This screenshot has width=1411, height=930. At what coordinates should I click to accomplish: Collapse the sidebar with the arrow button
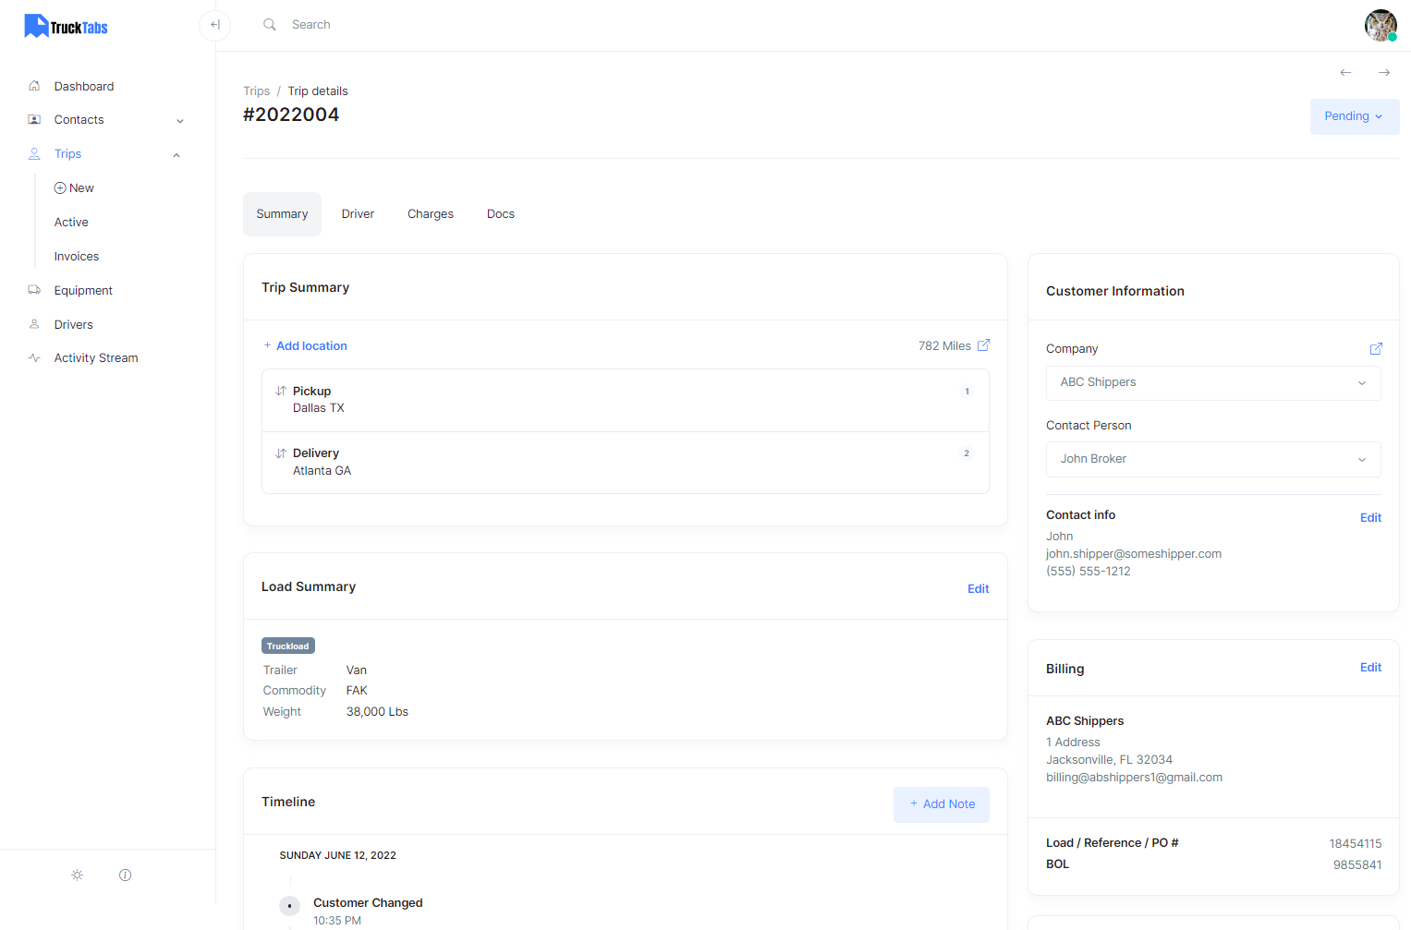pyautogui.click(x=214, y=25)
